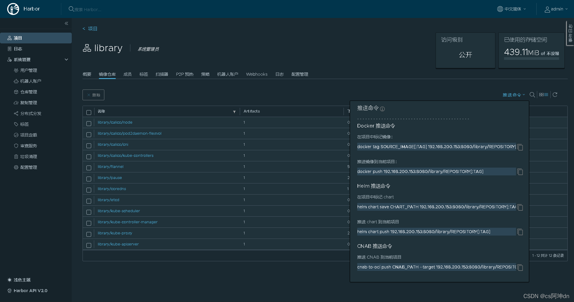Click the search magnifier in top bar
This screenshot has width=574, height=302.
click(71, 9)
